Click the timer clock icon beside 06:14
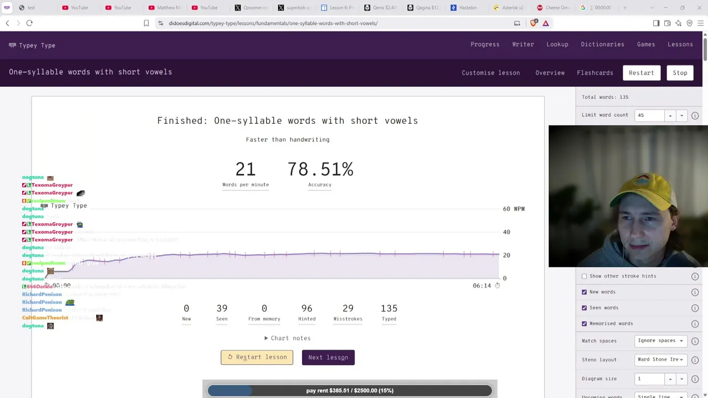 (x=497, y=286)
